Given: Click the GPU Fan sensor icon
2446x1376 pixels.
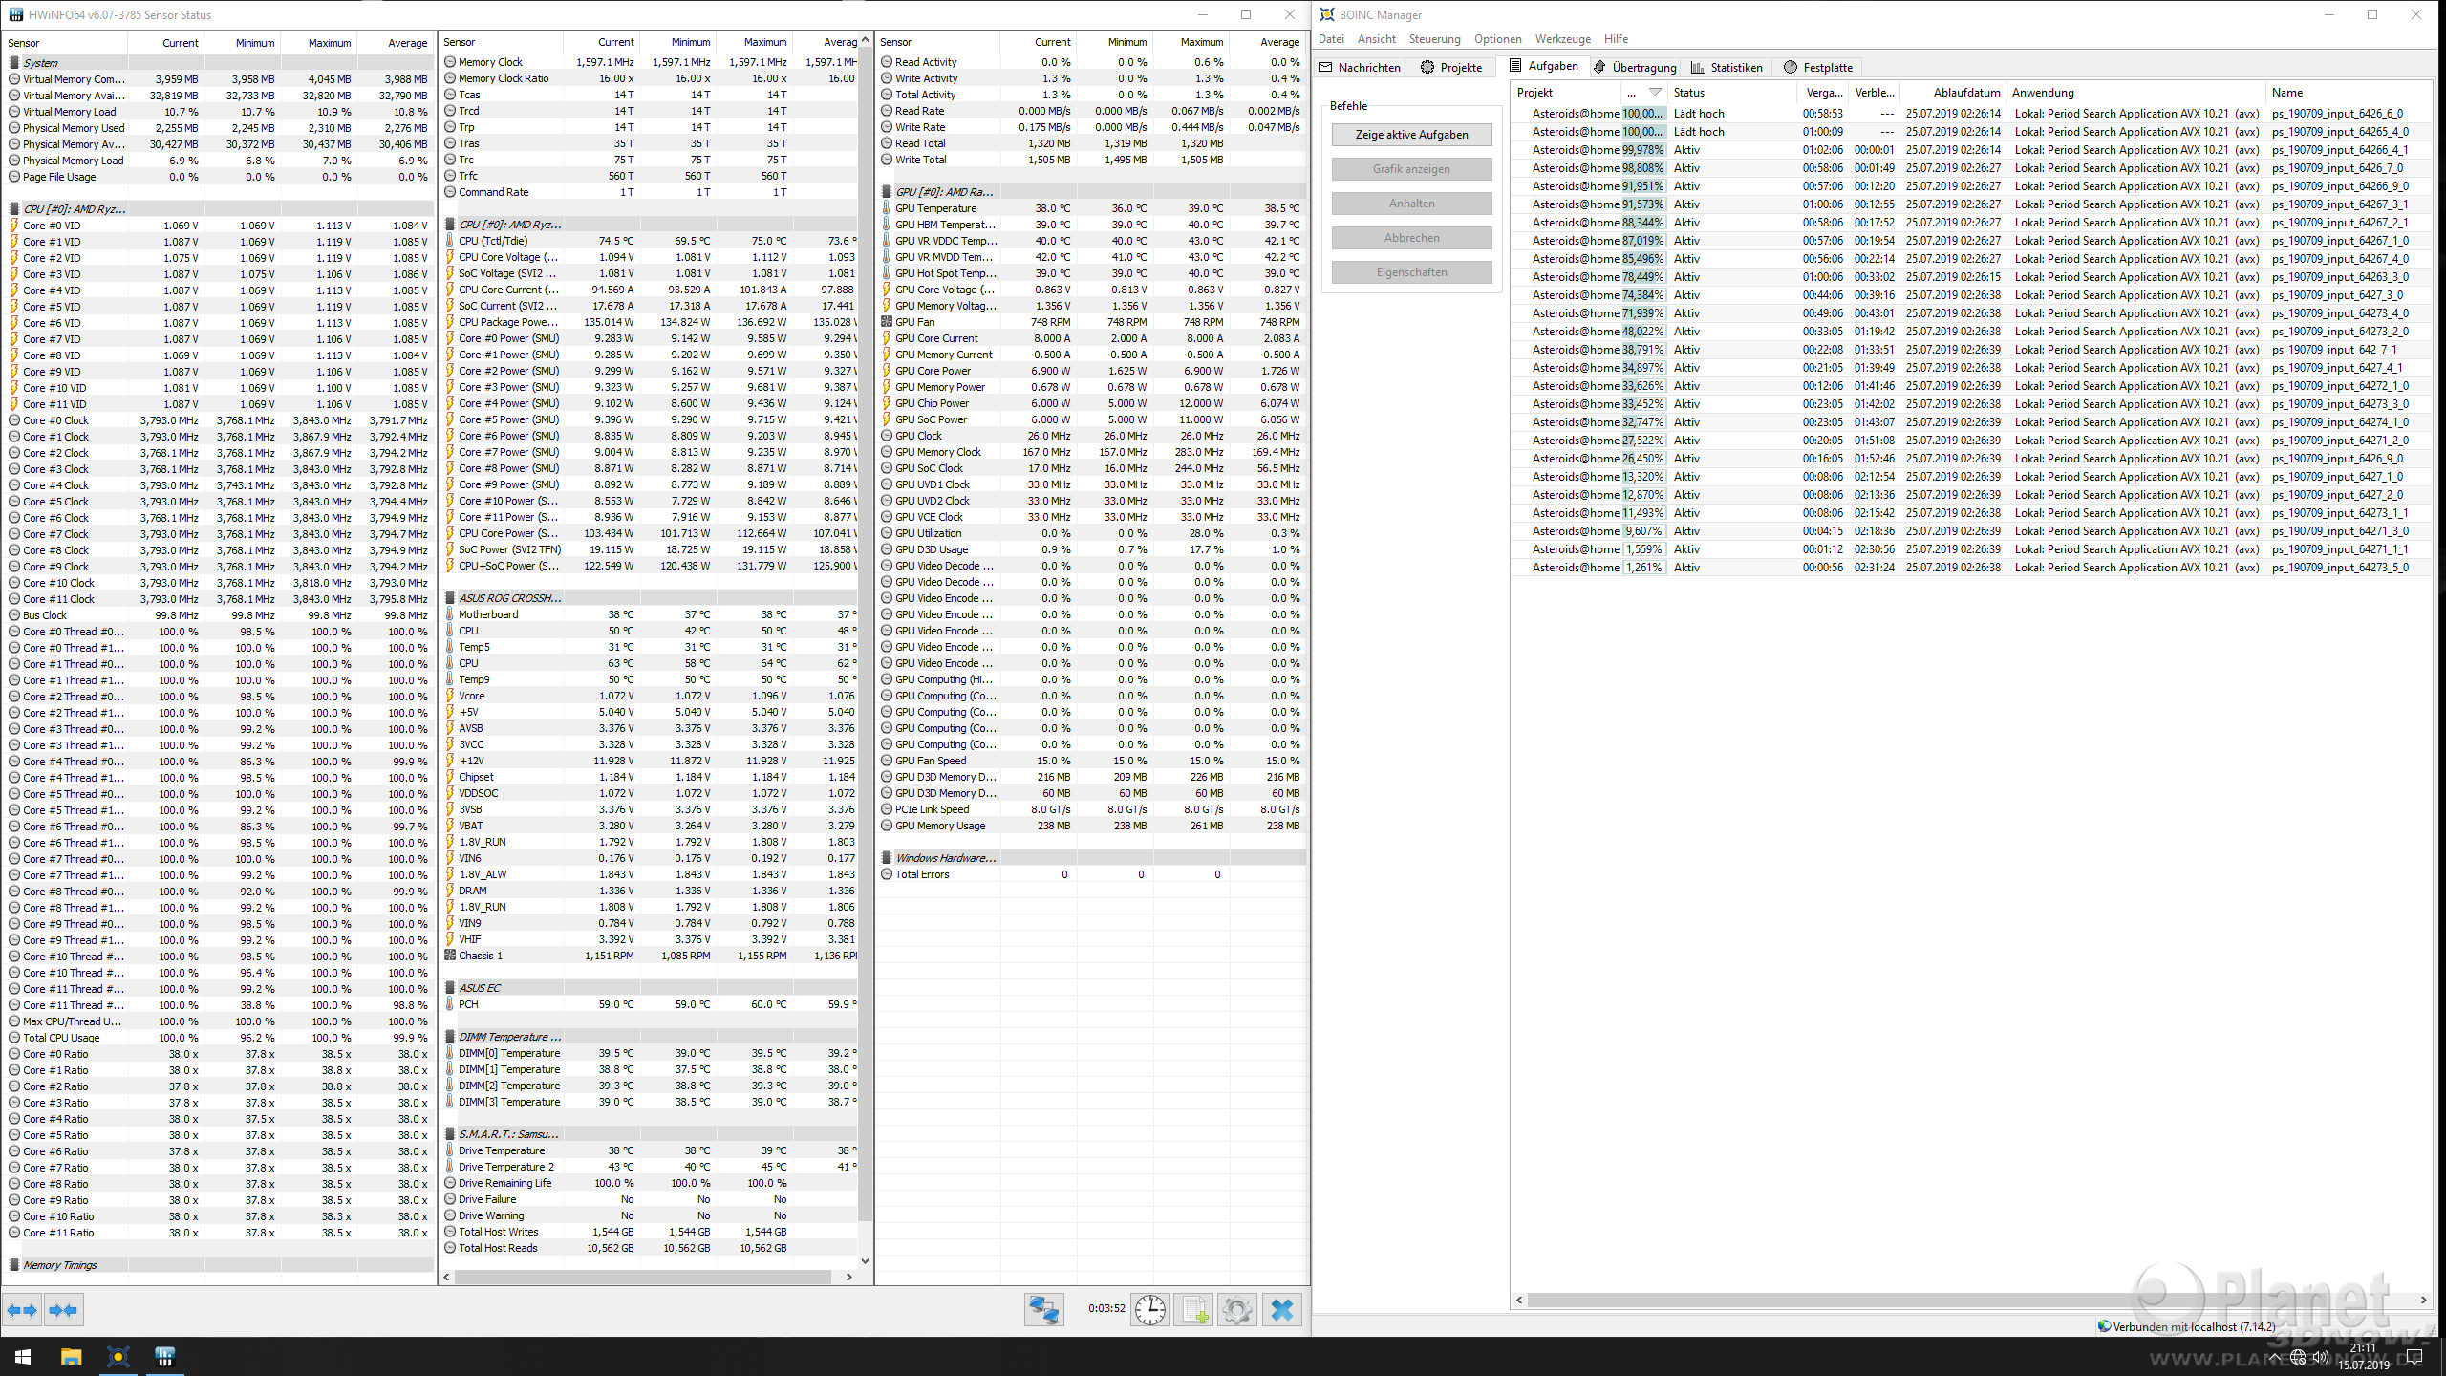Looking at the screenshot, I should pos(887,322).
